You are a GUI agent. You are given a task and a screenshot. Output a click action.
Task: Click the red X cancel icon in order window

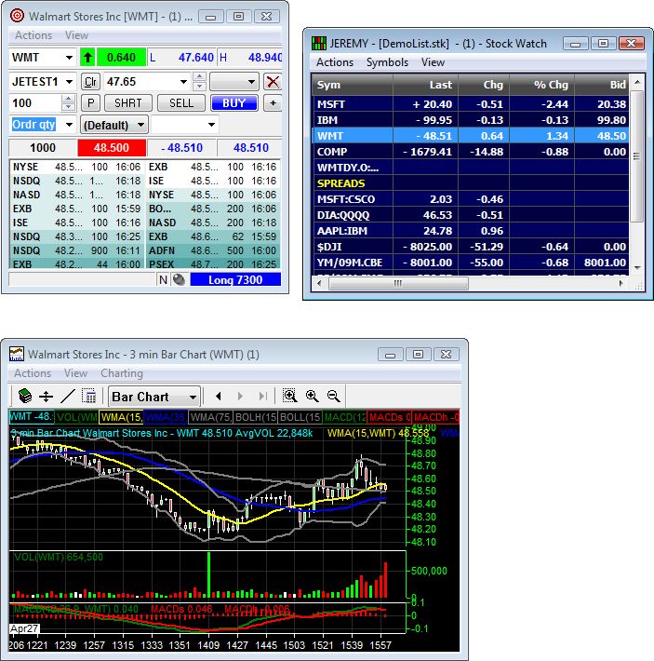[x=273, y=81]
